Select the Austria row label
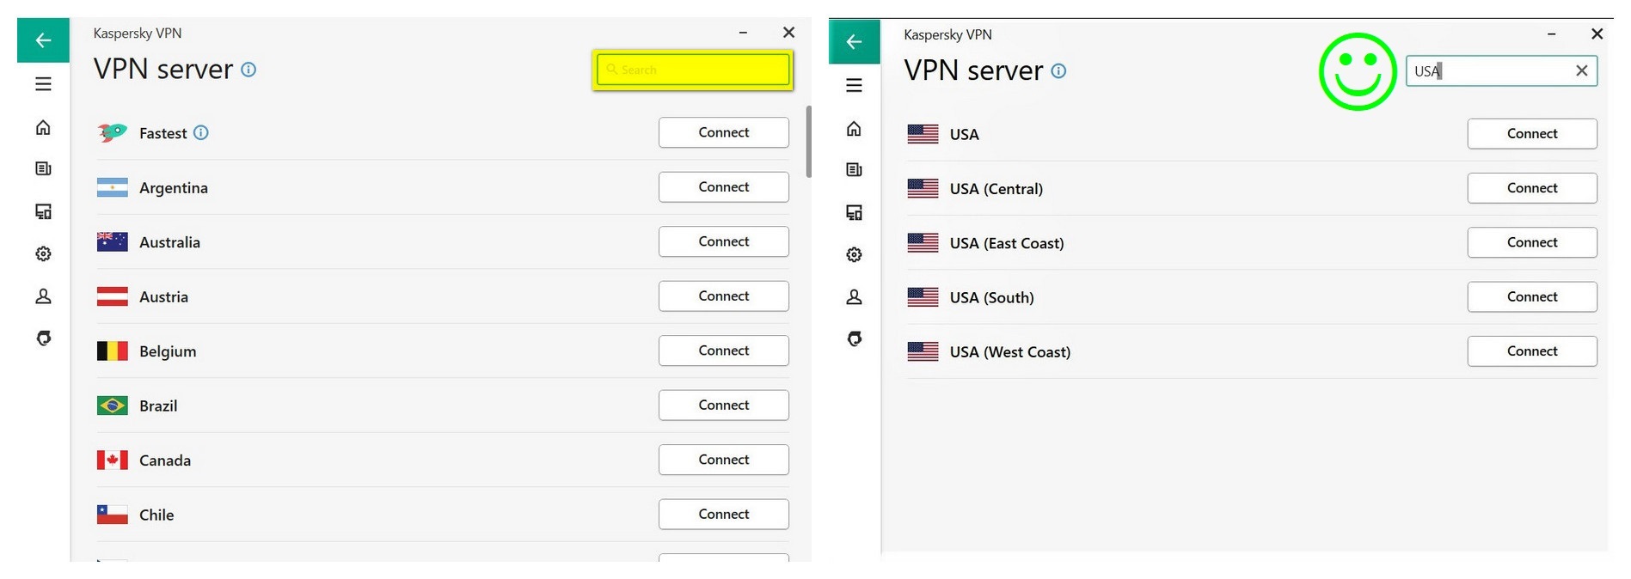Screen dimensions: 1631x579 pyautogui.click(x=163, y=296)
